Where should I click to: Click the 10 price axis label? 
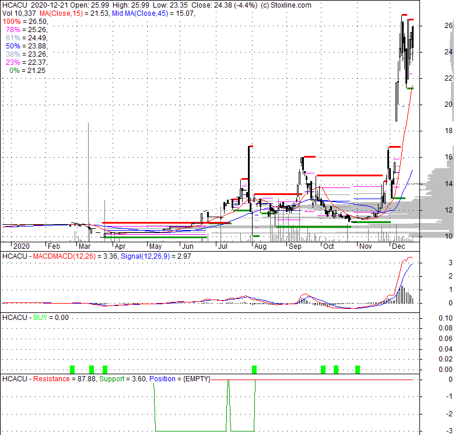(x=449, y=236)
